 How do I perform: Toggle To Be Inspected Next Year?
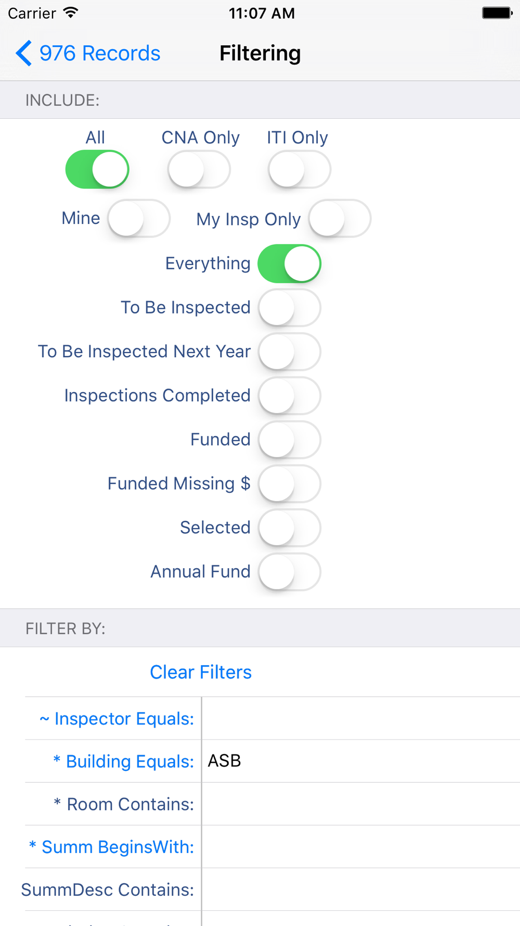(290, 352)
